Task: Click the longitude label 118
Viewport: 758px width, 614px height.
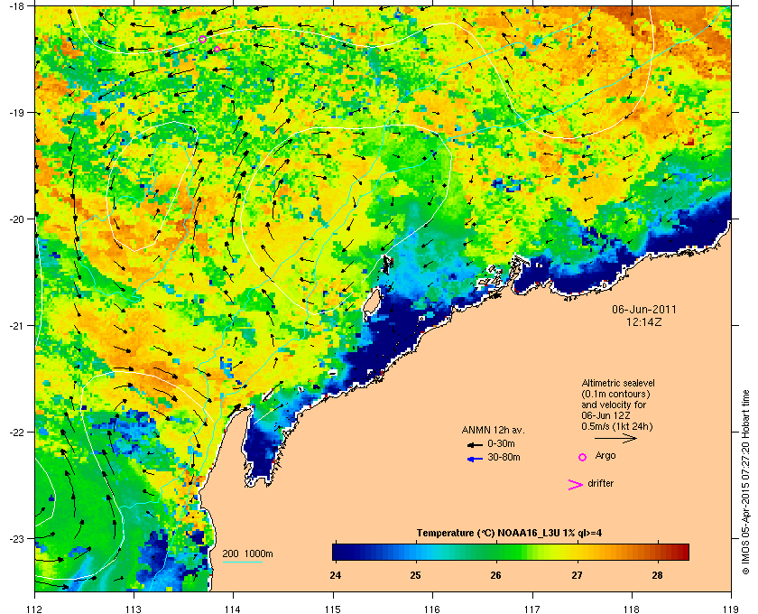Action: [x=632, y=609]
